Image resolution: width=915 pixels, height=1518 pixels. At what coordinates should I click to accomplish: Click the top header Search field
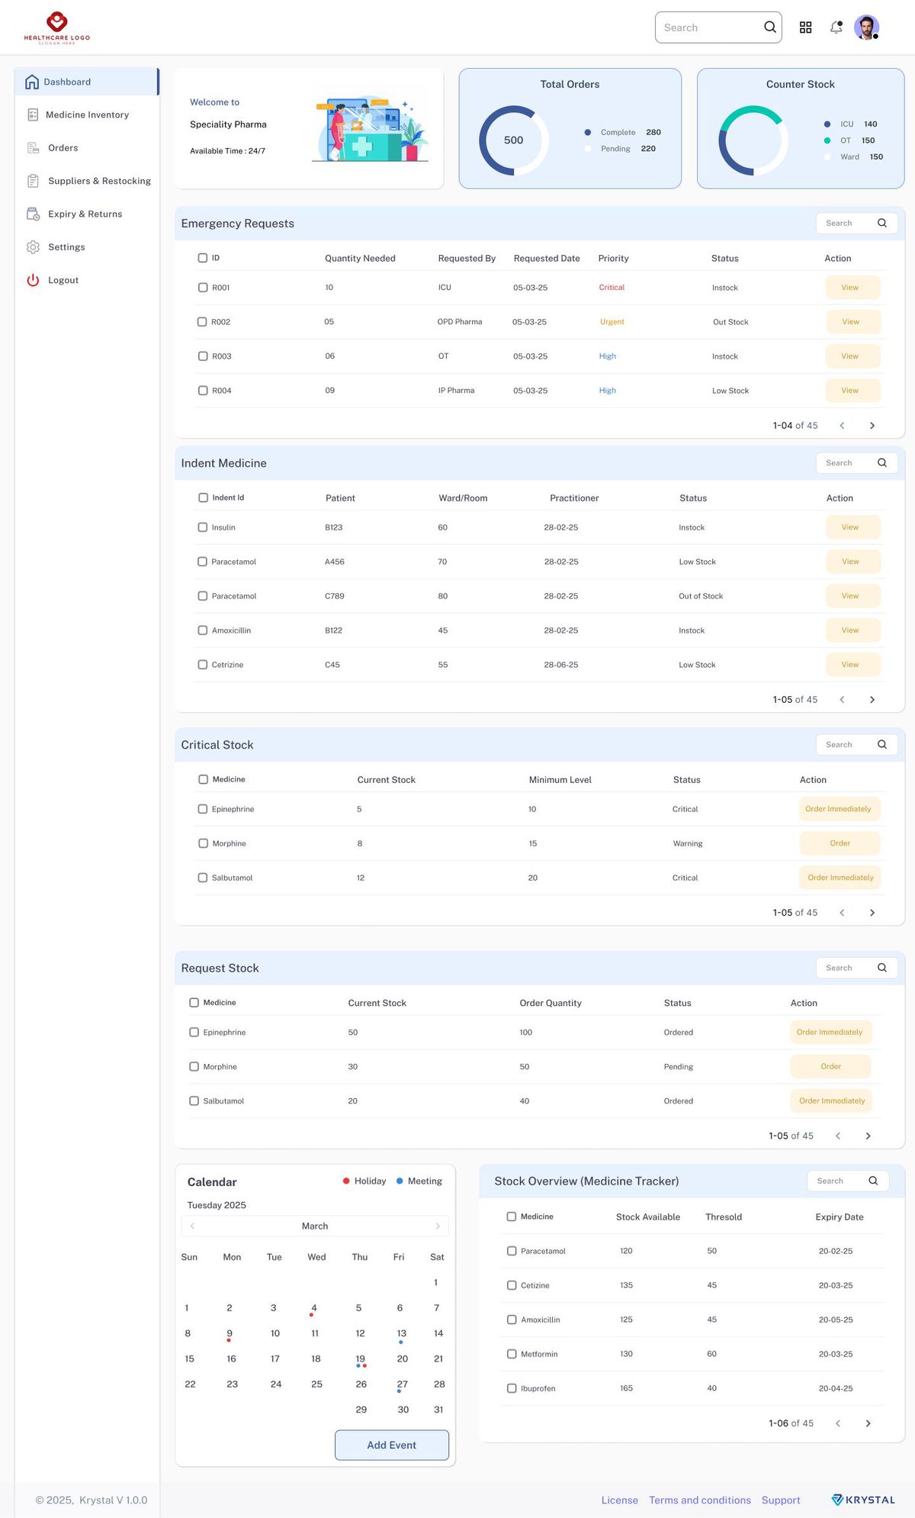718,27
